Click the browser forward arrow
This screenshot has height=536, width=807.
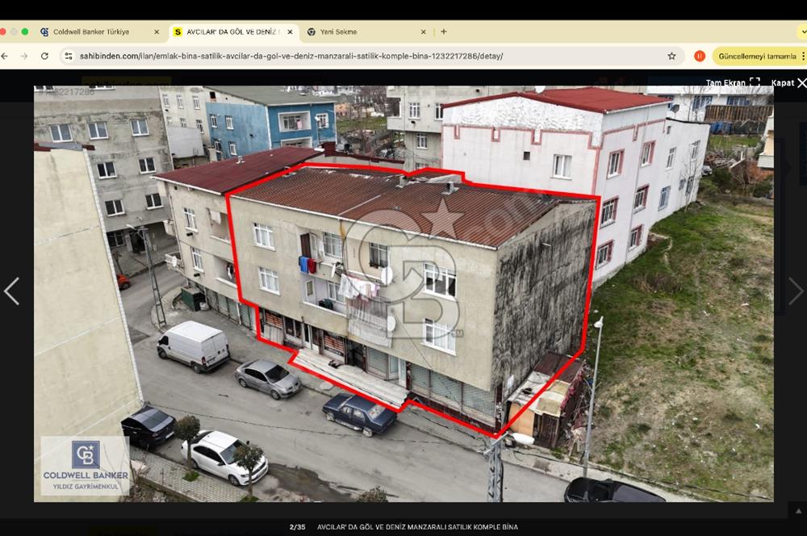tap(23, 57)
